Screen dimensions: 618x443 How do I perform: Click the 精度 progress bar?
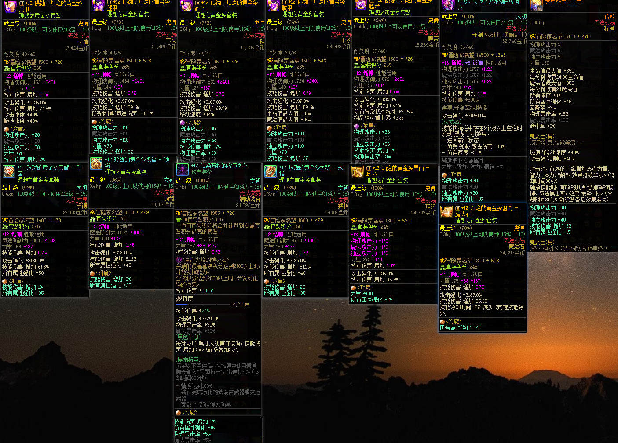tap(203, 305)
